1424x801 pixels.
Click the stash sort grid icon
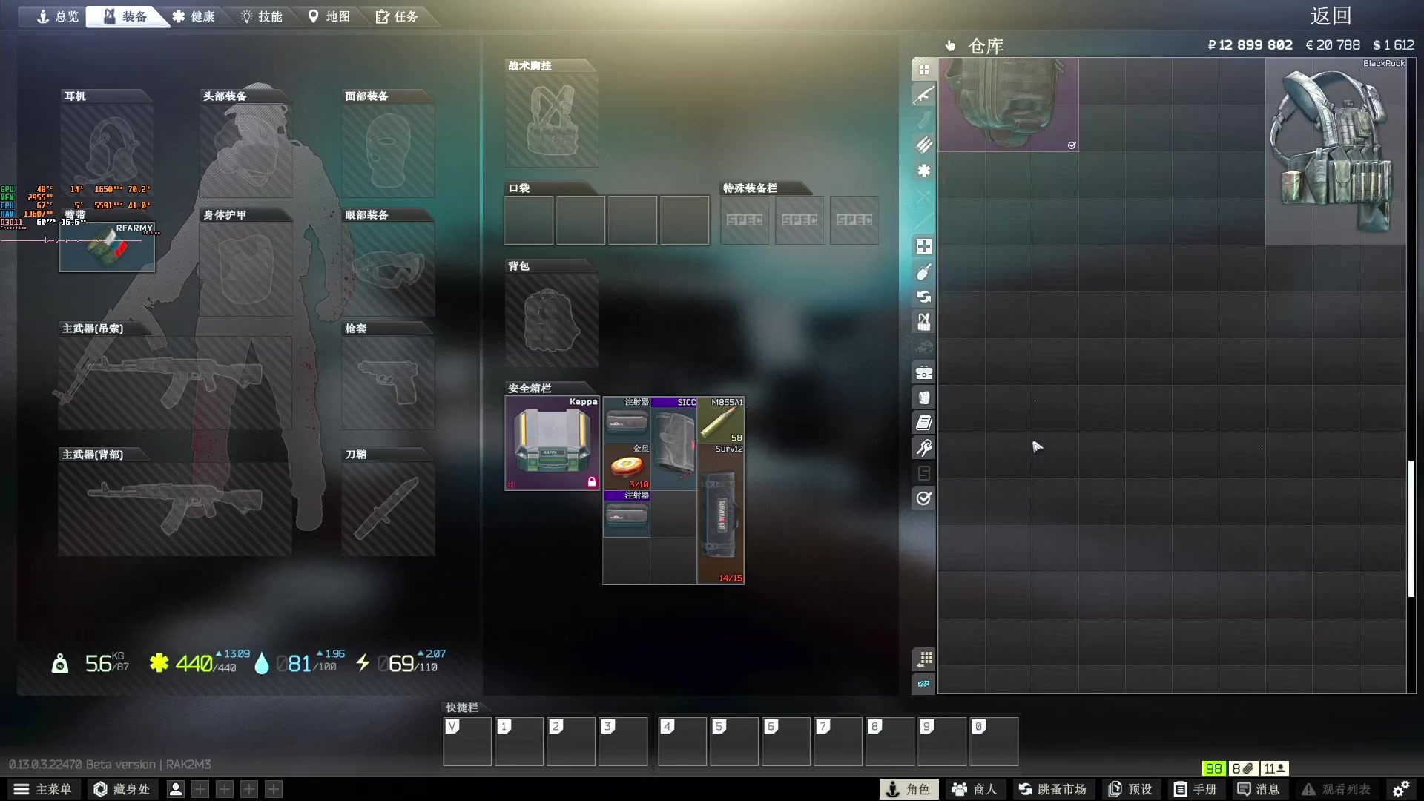pyautogui.click(x=923, y=659)
